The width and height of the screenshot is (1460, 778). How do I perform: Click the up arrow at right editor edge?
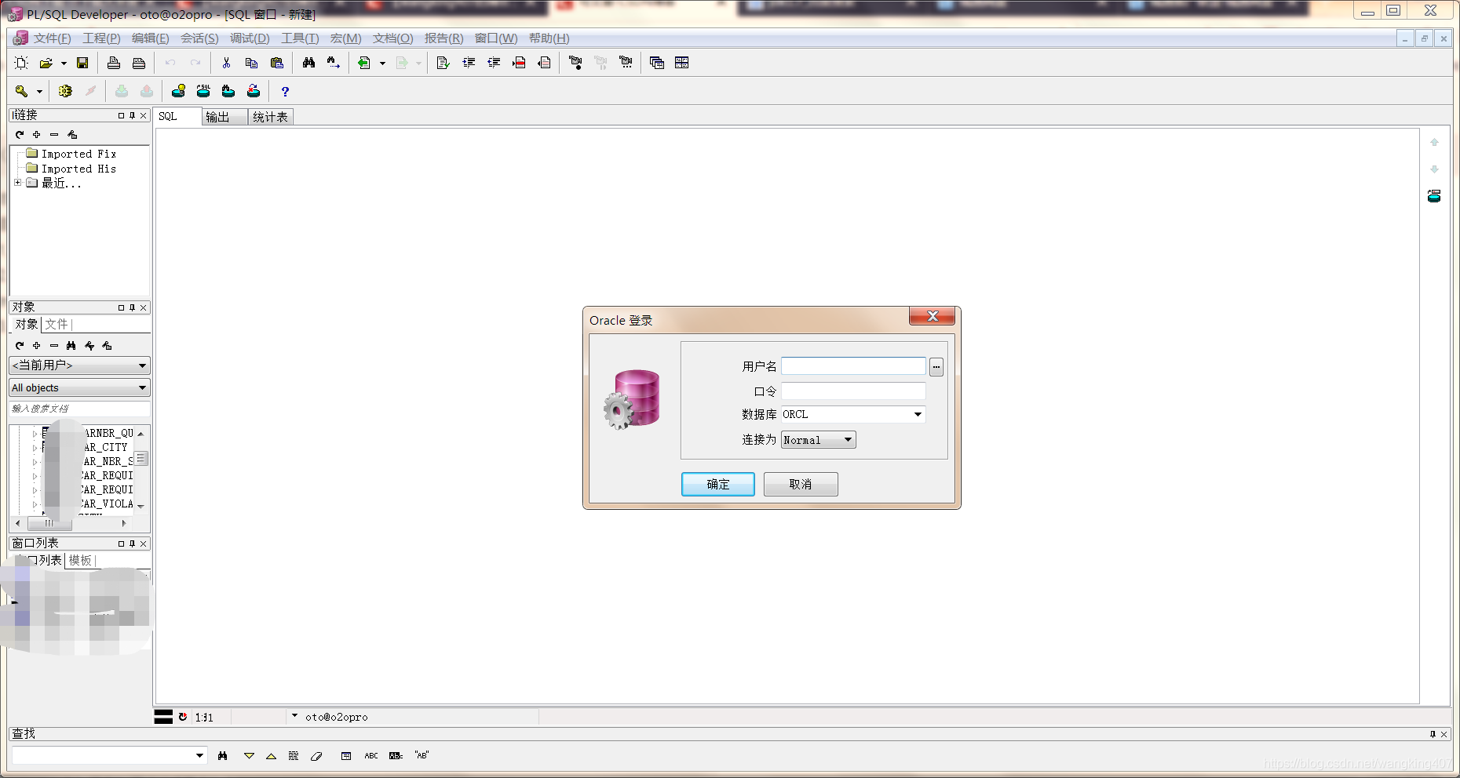click(1434, 142)
